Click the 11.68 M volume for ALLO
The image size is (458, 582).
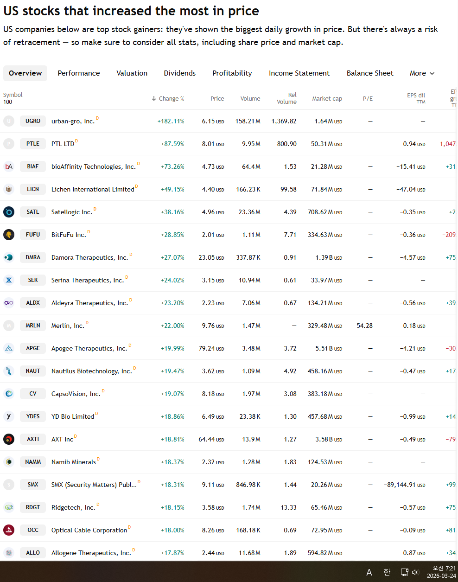click(x=249, y=553)
